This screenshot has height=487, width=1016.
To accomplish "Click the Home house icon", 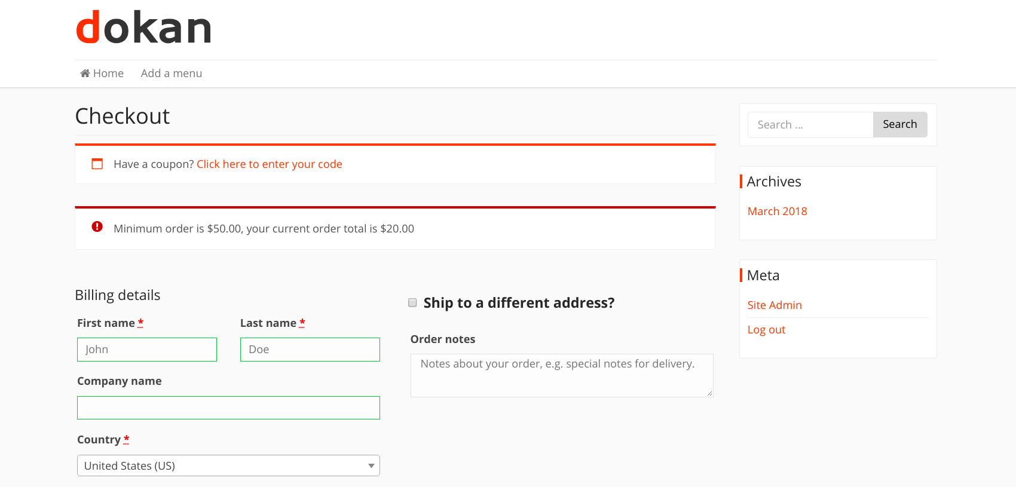I will pos(85,73).
